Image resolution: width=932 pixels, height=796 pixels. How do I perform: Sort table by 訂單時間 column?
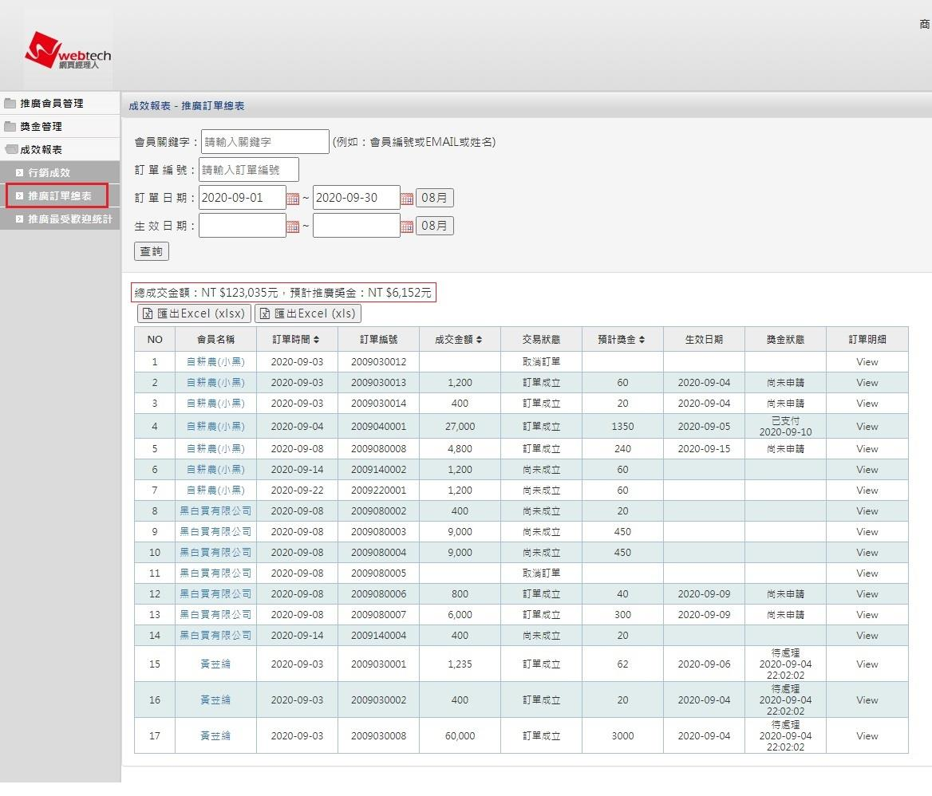(296, 340)
